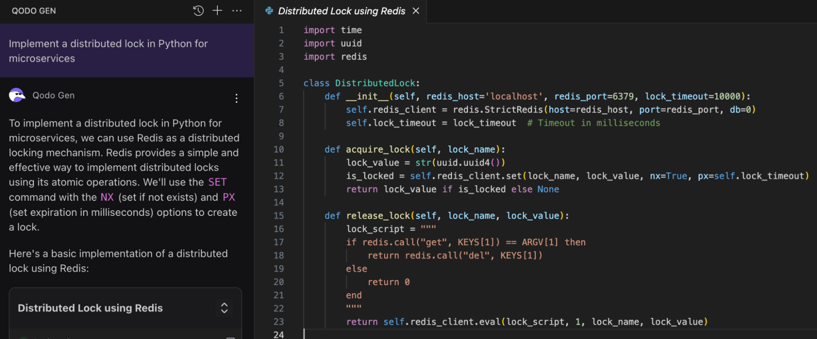This screenshot has width=817, height=339.
Task: Select the Distributed Lock using Redis tab
Action: click(341, 11)
